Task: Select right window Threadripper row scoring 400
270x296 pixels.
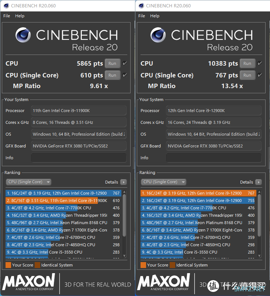Action: click(198, 215)
